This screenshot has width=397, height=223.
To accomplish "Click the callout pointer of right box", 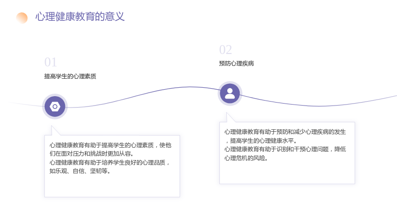I will click(x=230, y=118).
